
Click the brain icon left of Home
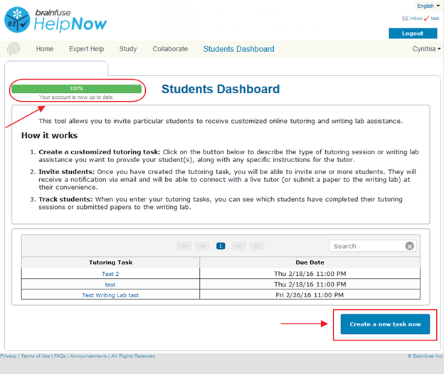14,49
